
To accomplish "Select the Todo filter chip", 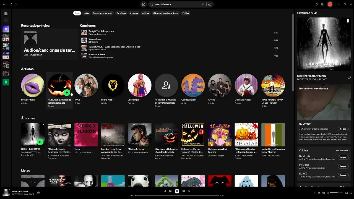I will [77, 13].
